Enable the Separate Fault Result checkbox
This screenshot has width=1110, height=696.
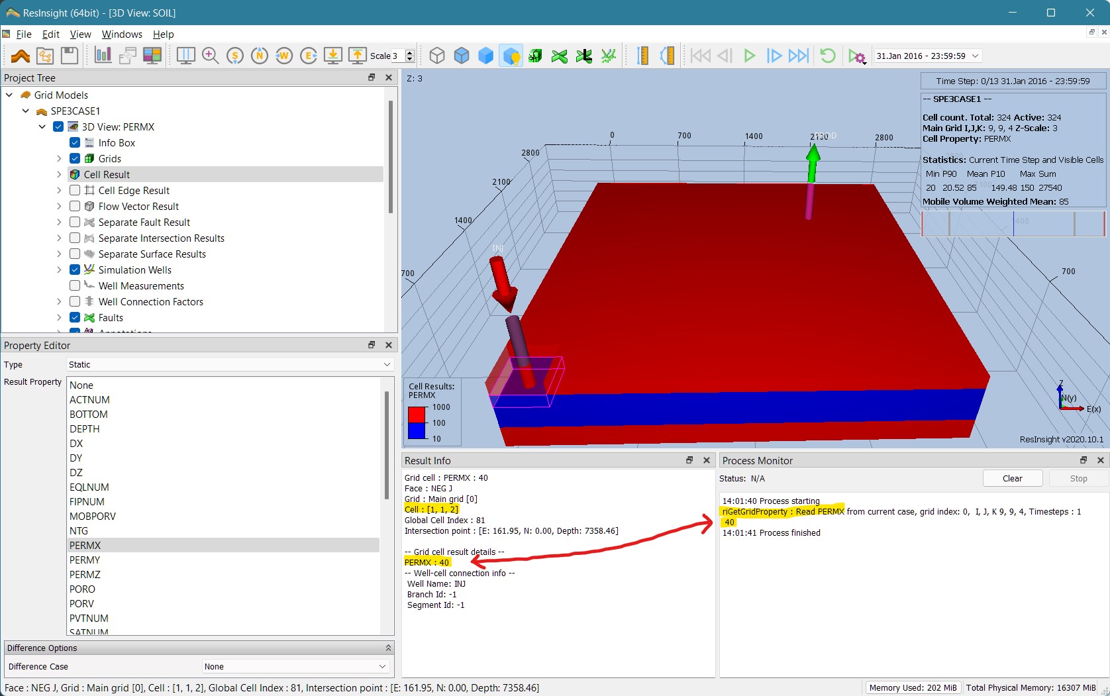tap(75, 222)
